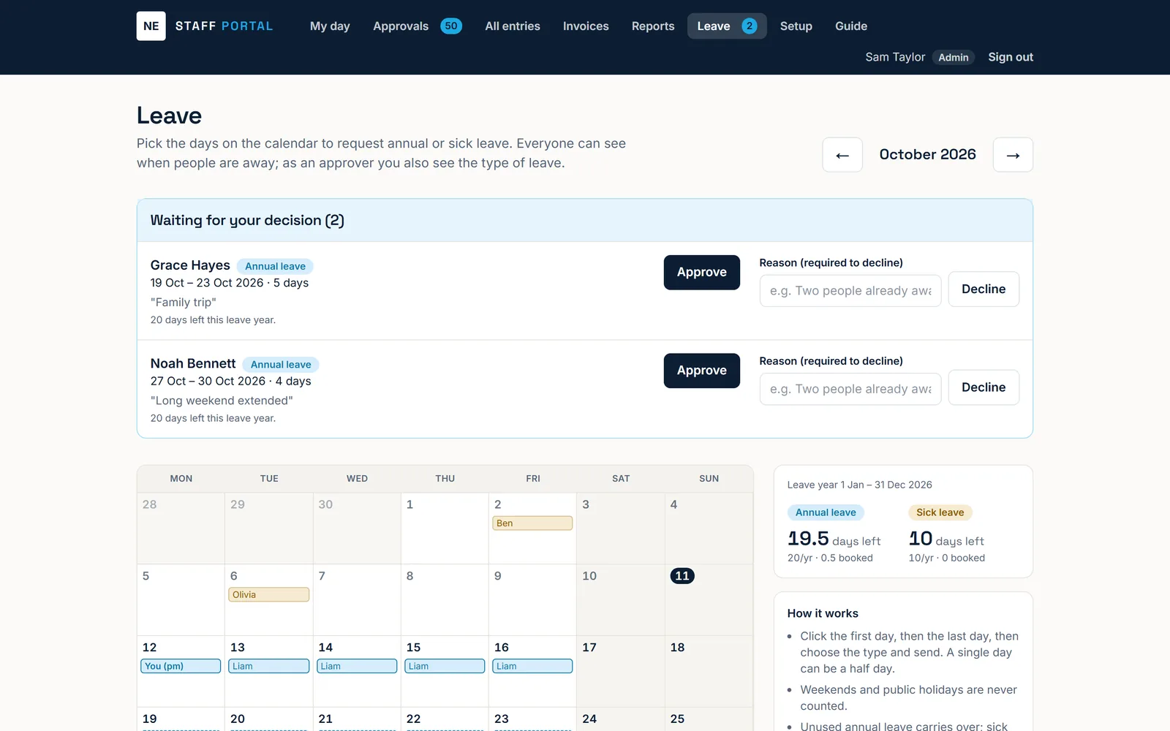Select October 7 on the calendar
The image size is (1170, 731).
click(x=357, y=599)
